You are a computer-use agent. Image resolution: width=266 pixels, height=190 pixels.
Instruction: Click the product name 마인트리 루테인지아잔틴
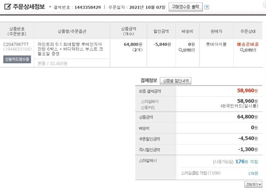point(70,49)
